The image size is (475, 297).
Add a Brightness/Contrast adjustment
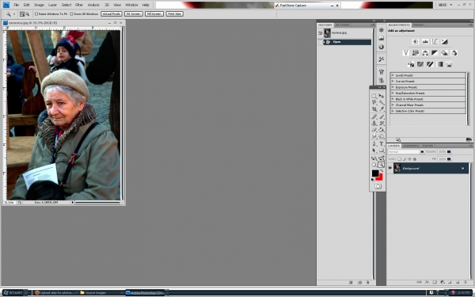tap(416, 41)
